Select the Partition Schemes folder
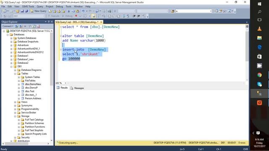 point(34,123)
